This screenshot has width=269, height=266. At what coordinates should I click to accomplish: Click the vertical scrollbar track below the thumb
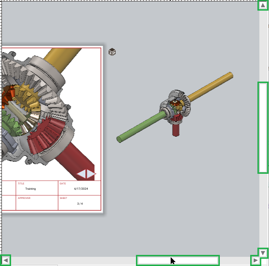(x=263, y=210)
